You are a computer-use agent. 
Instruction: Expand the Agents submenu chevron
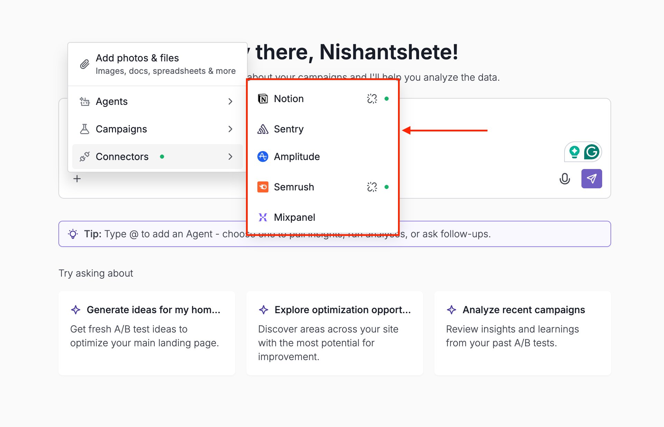(230, 101)
